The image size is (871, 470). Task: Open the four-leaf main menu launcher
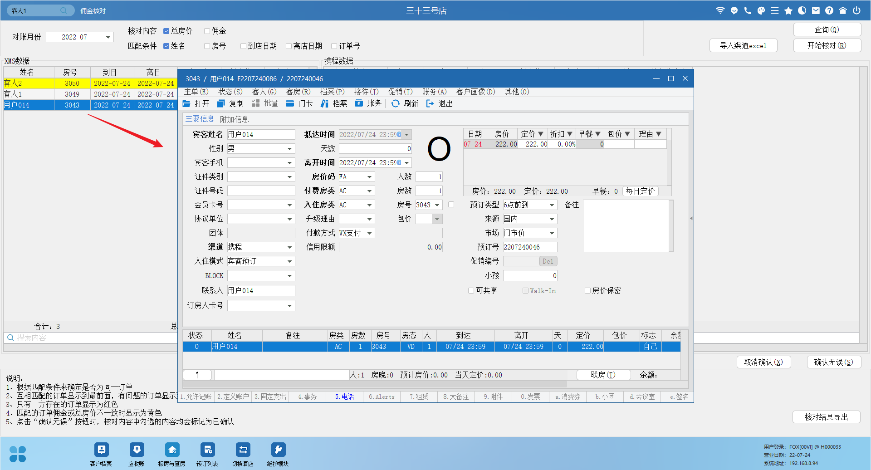[18, 454]
